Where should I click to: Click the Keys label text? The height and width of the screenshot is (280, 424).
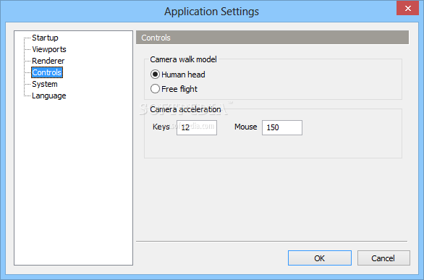click(161, 127)
